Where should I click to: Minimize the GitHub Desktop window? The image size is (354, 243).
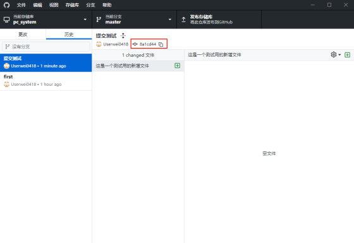coord(313,5)
